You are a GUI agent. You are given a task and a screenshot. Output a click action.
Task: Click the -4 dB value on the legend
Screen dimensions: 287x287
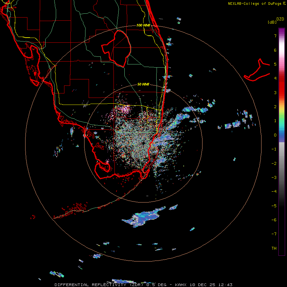tap(274, 191)
